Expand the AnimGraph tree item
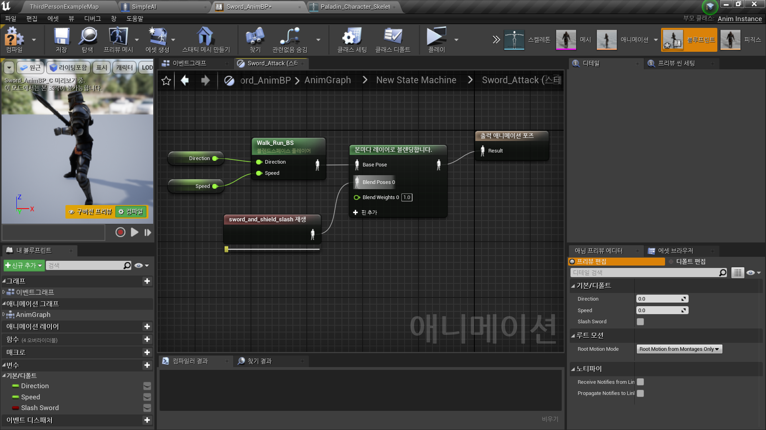 pyautogui.click(x=4, y=315)
